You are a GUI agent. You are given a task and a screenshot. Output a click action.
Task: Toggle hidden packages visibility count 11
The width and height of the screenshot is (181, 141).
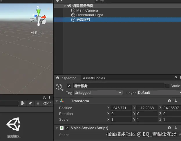tap(47, 103)
